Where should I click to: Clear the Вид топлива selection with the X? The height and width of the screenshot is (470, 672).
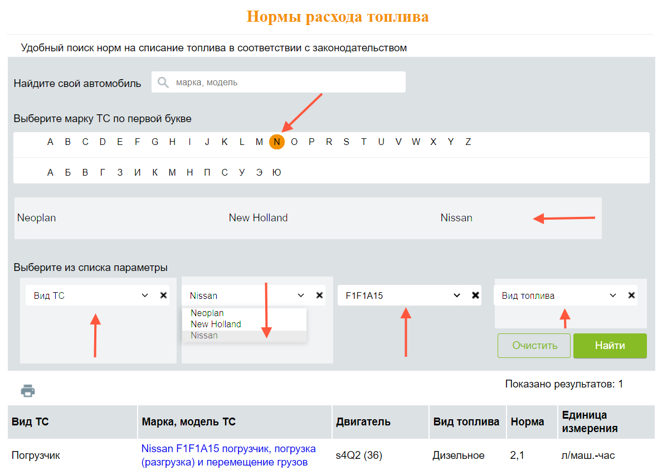coord(631,295)
